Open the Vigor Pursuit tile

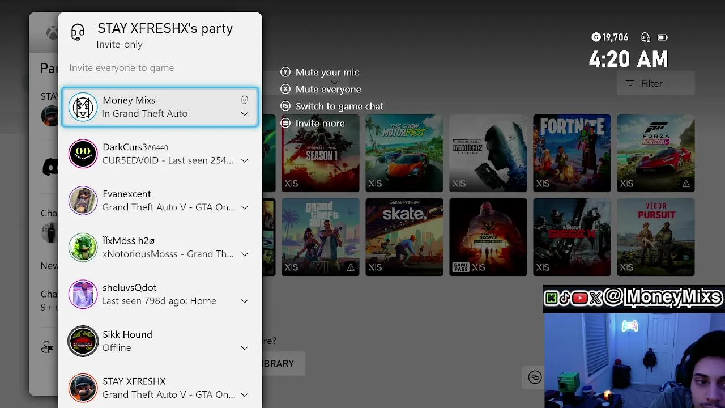[656, 237]
